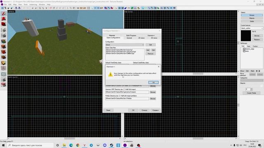Viewport: 264px width, 148px height.
Task: Open Windows Start menu
Action: coord(3,145)
